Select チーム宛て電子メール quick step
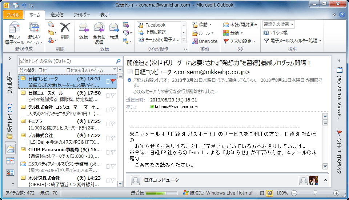Screen dimensions: 349x200 (159, 40)
